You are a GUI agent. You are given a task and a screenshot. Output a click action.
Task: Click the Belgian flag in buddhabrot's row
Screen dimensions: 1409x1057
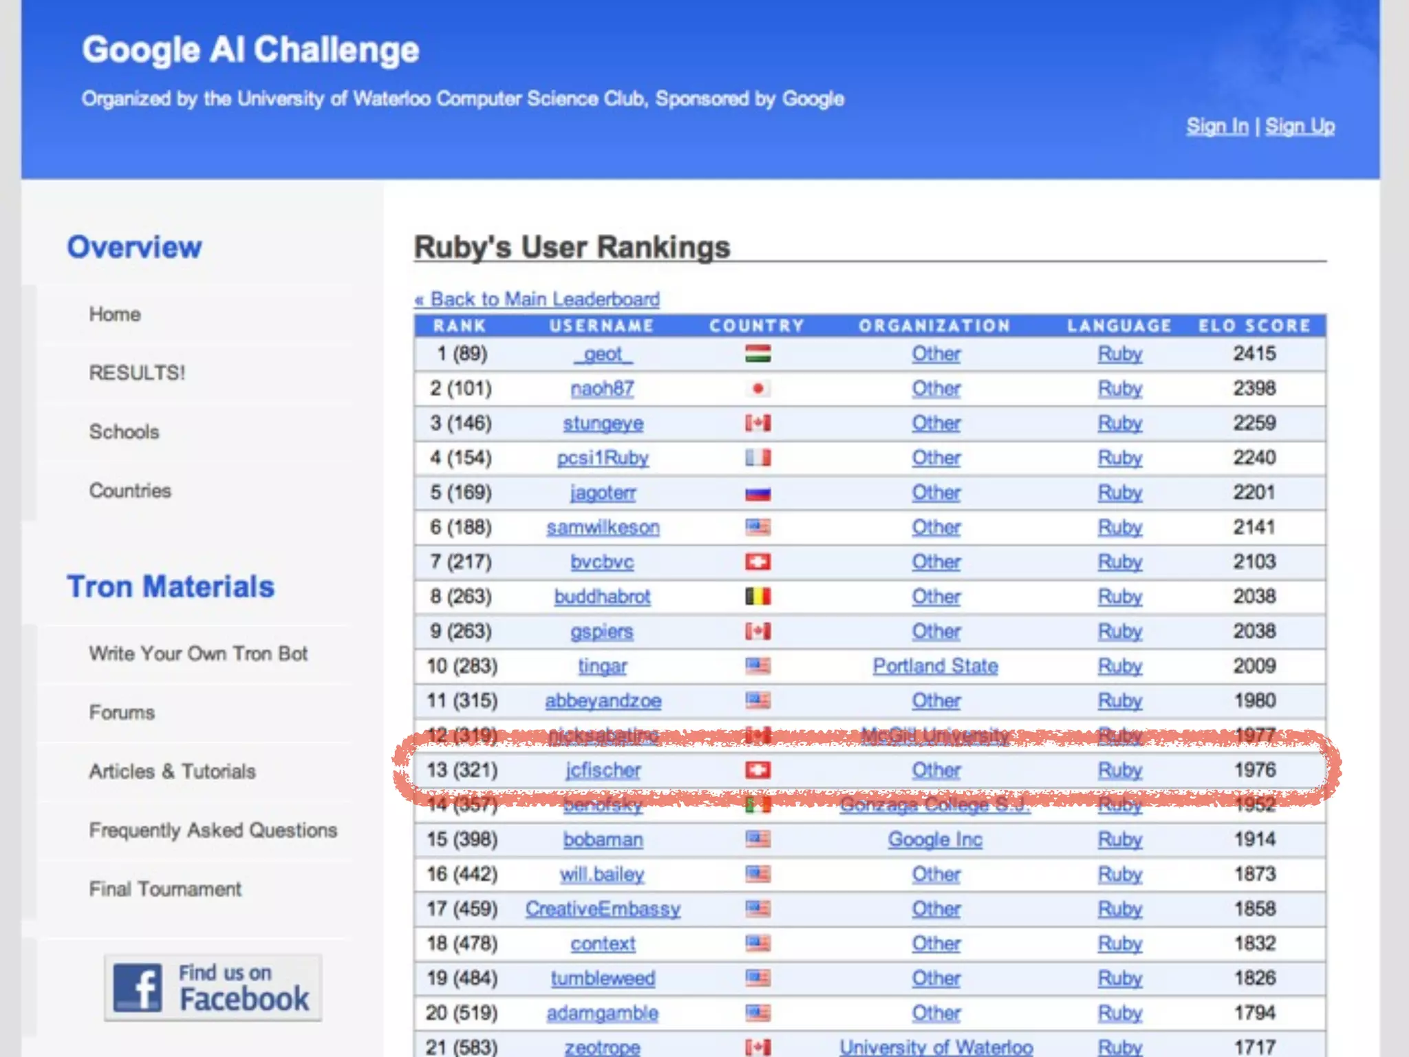point(757,597)
